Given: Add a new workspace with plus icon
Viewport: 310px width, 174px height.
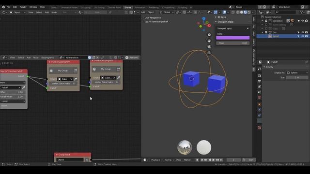Looking at the screenshot, I should (191, 8).
